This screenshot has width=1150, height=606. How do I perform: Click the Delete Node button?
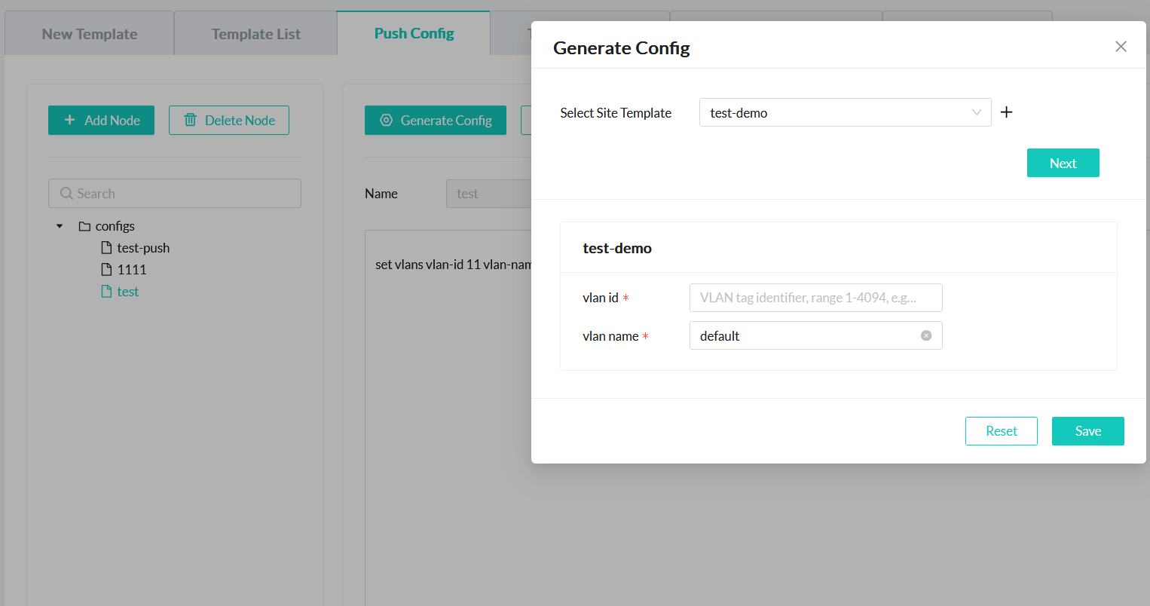pos(229,121)
